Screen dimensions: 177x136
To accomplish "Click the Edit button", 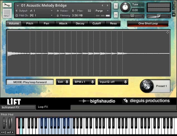I will pos(60,82).
